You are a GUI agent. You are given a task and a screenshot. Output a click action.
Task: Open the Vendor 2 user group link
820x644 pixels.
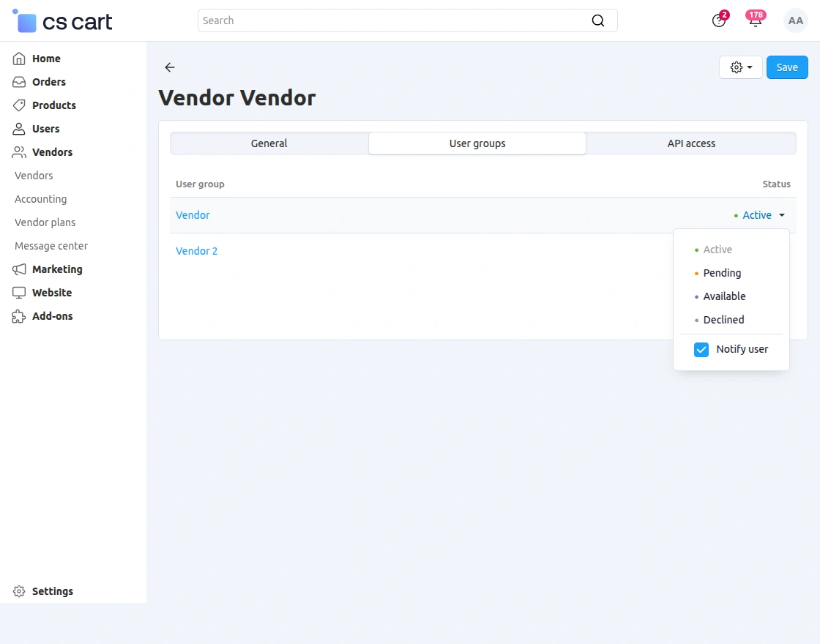[196, 250]
